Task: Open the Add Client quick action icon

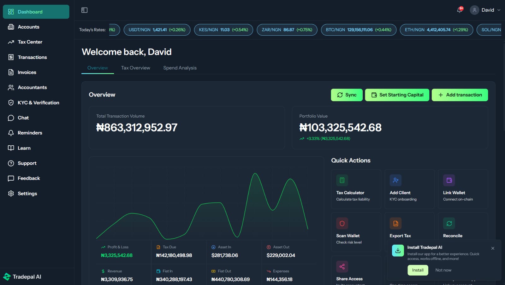Action: (395, 180)
